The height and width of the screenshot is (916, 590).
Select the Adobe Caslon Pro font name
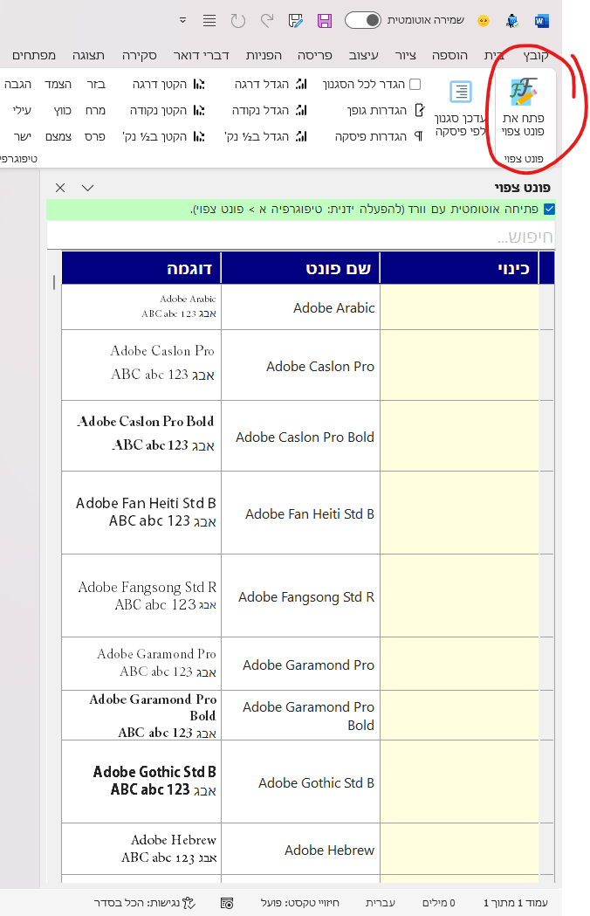click(320, 366)
